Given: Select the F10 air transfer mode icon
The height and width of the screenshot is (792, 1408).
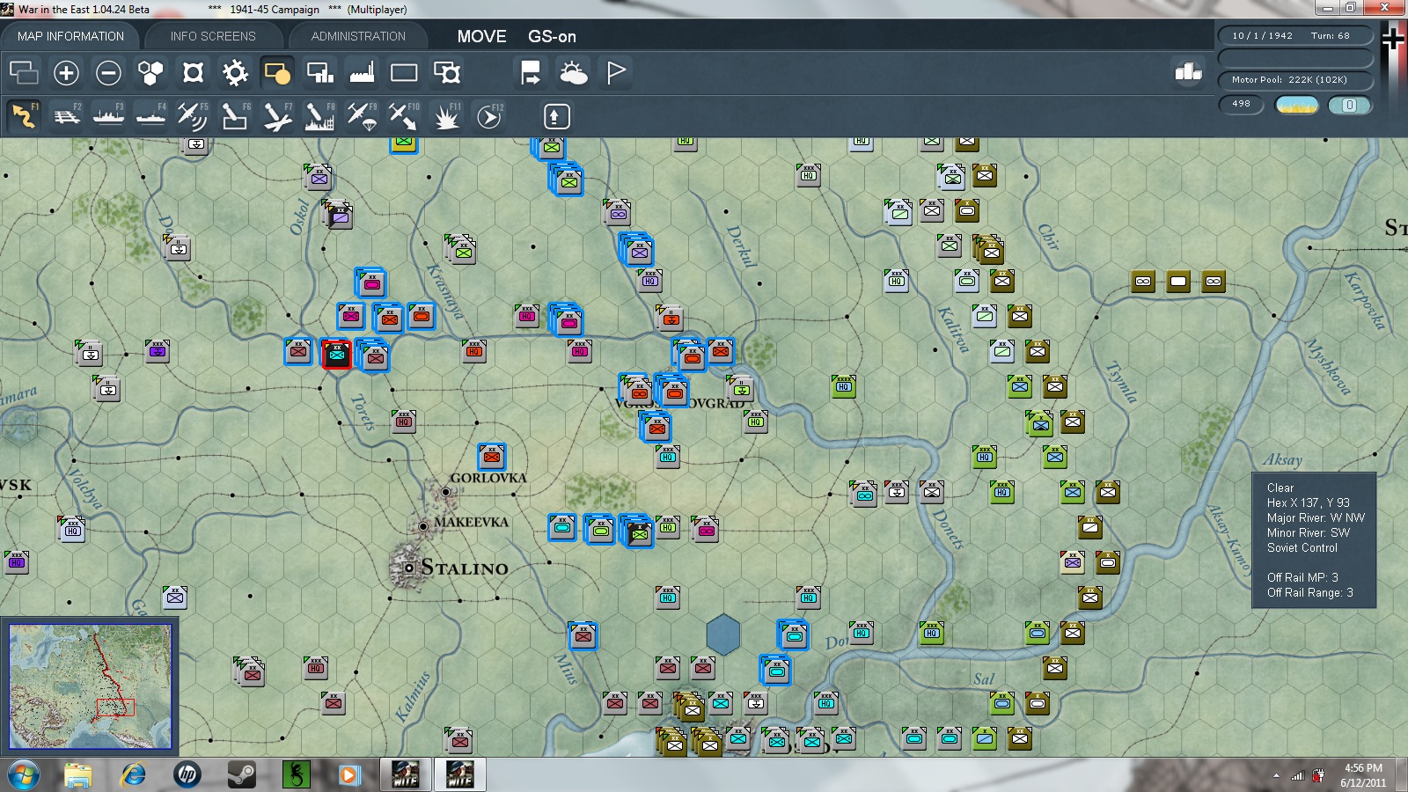Looking at the screenshot, I should [404, 116].
